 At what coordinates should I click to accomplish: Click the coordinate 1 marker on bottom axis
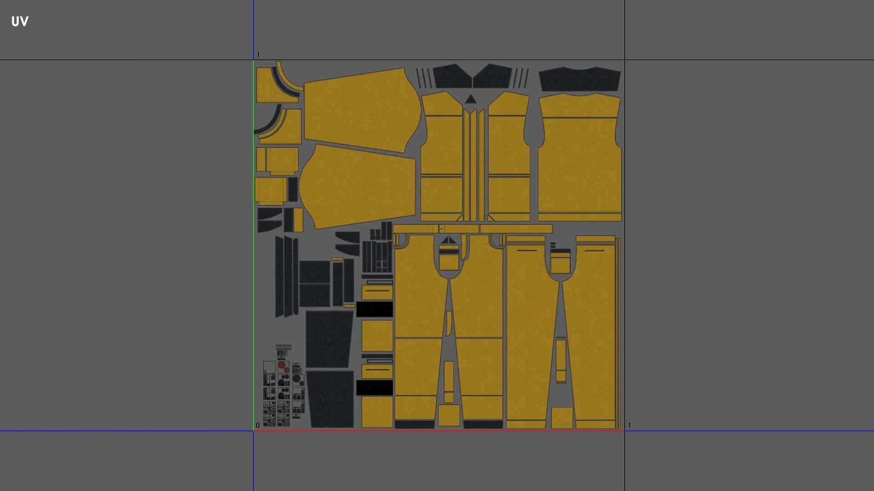(x=630, y=424)
